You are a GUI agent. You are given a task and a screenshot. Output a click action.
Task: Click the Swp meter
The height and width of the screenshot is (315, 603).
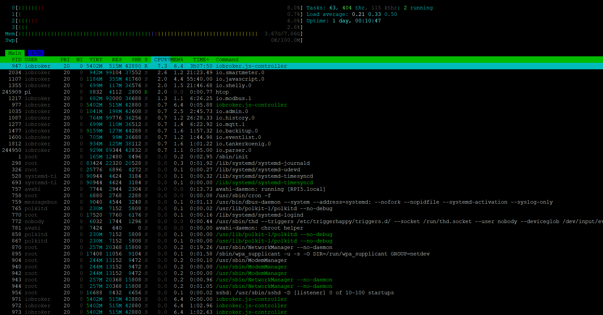point(154,40)
